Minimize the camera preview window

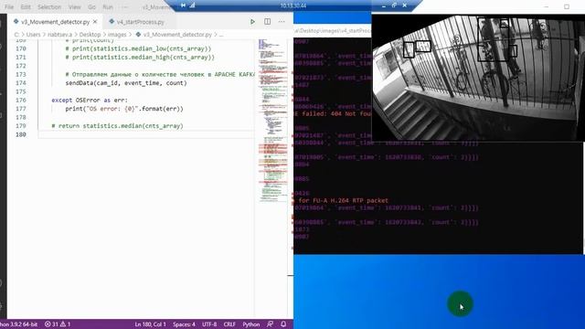pyautogui.click(x=547, y=6)
